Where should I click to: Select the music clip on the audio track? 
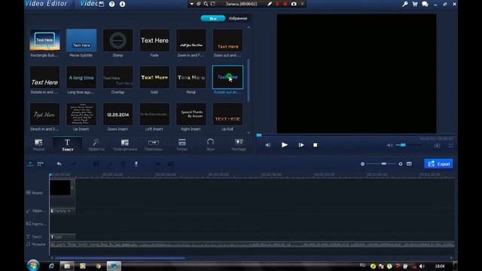[252, 245]
